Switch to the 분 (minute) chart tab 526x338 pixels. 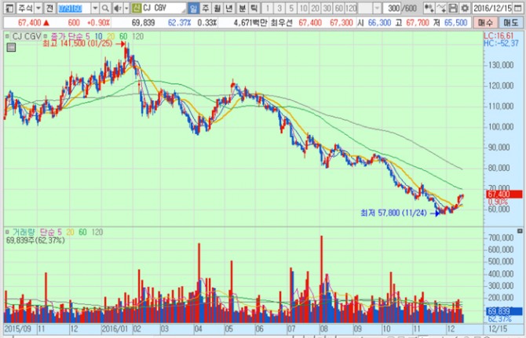242,9
